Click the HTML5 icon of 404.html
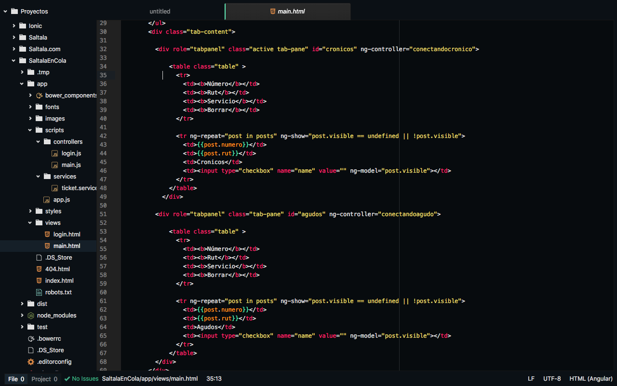Viewport: 617px width, 386px height. pyautogui.click(x=39, y=269)
